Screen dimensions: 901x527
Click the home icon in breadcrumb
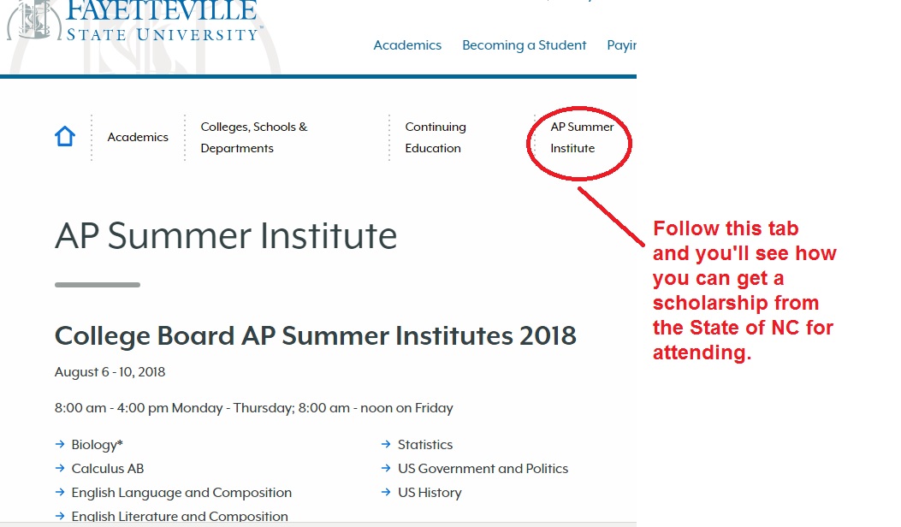click(x=65, y=137)
